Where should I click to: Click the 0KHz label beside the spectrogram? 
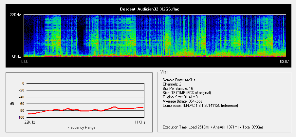click(x=17, y=56)
